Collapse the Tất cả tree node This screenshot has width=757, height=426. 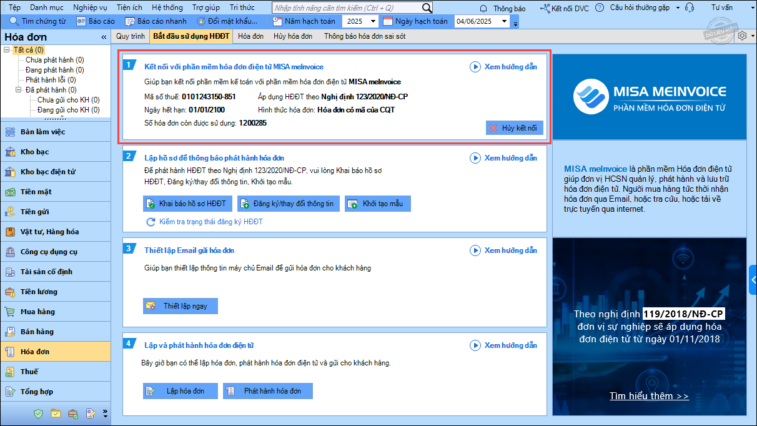[x=7, y=50]
